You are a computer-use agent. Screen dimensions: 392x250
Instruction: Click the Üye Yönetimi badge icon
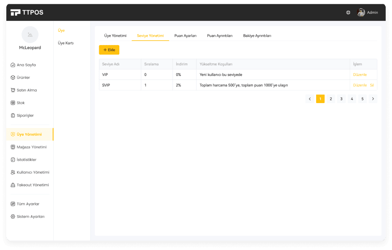tap(13, 134)
